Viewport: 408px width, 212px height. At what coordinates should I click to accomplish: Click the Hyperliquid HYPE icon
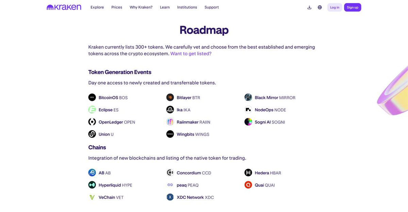pos(92,185)
